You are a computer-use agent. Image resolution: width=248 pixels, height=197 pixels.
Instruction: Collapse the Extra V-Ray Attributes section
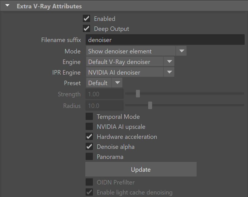pos(7,6)
